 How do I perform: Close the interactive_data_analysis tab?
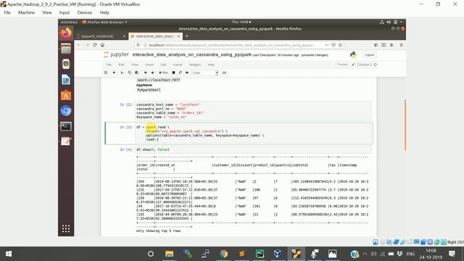coord(178,36)
